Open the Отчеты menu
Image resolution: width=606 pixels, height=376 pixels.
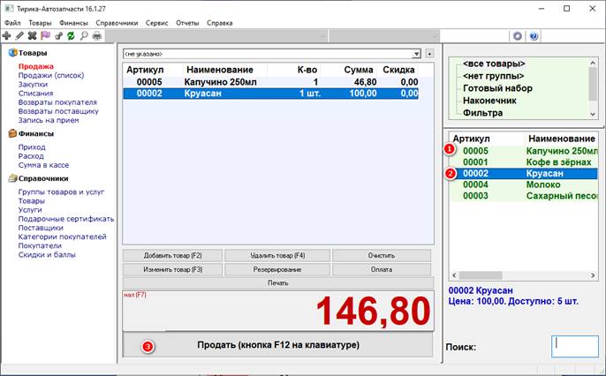click(187, 23)
